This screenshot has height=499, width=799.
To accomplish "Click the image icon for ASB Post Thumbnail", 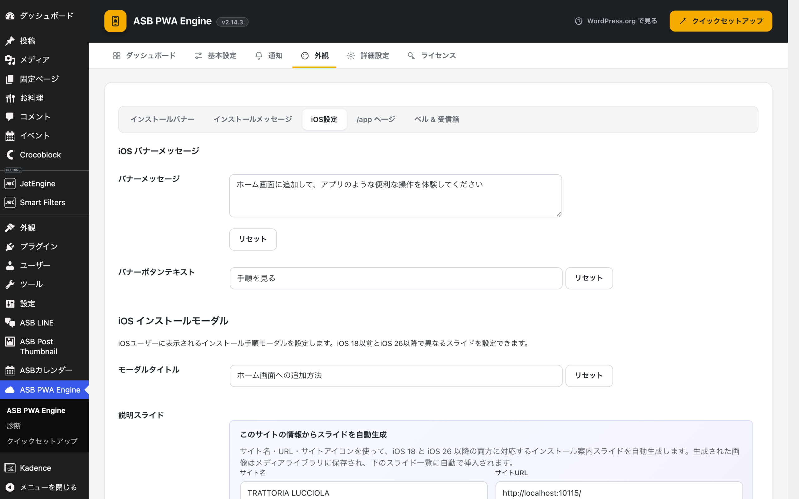I will click(10, 342).
